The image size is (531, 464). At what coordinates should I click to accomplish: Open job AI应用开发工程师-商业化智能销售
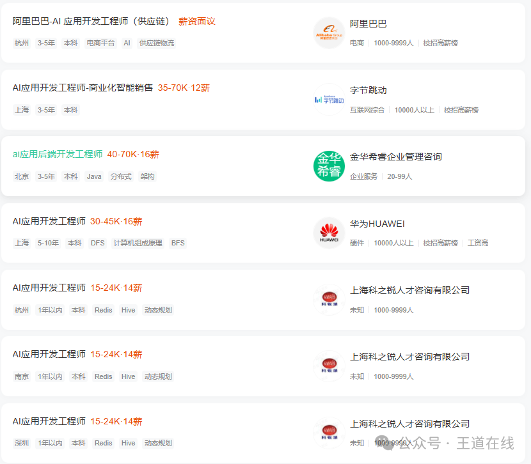83,88
